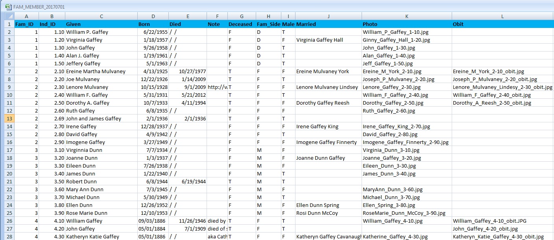
Task: Click the Photo header cell
Action: (407, 24)
